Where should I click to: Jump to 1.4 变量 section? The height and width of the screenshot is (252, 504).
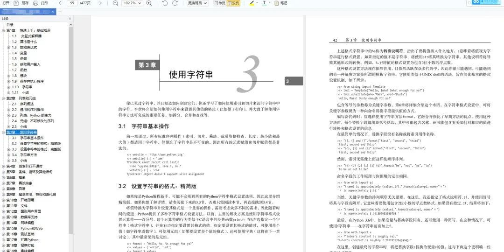click(19, 53)
